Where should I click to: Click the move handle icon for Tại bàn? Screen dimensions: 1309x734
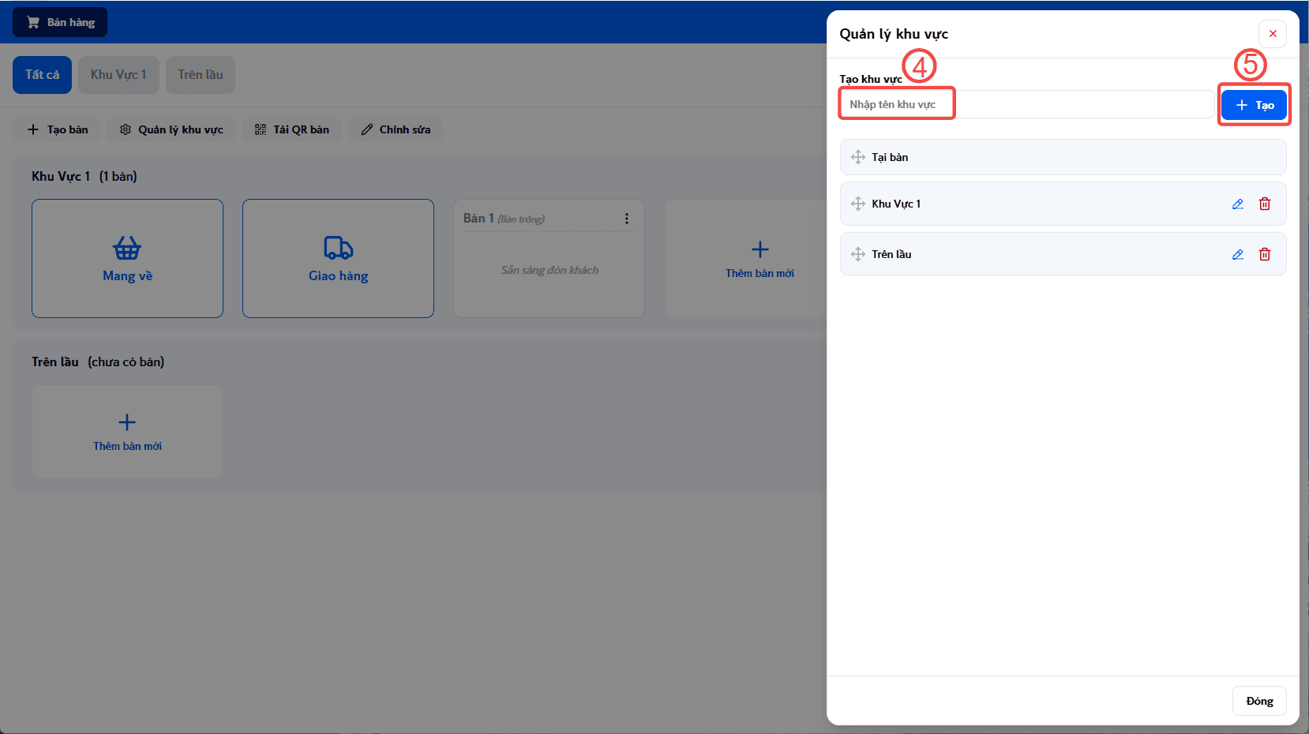(858, 157)
